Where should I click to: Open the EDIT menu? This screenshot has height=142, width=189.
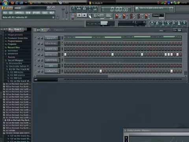[x=11, y=13]
